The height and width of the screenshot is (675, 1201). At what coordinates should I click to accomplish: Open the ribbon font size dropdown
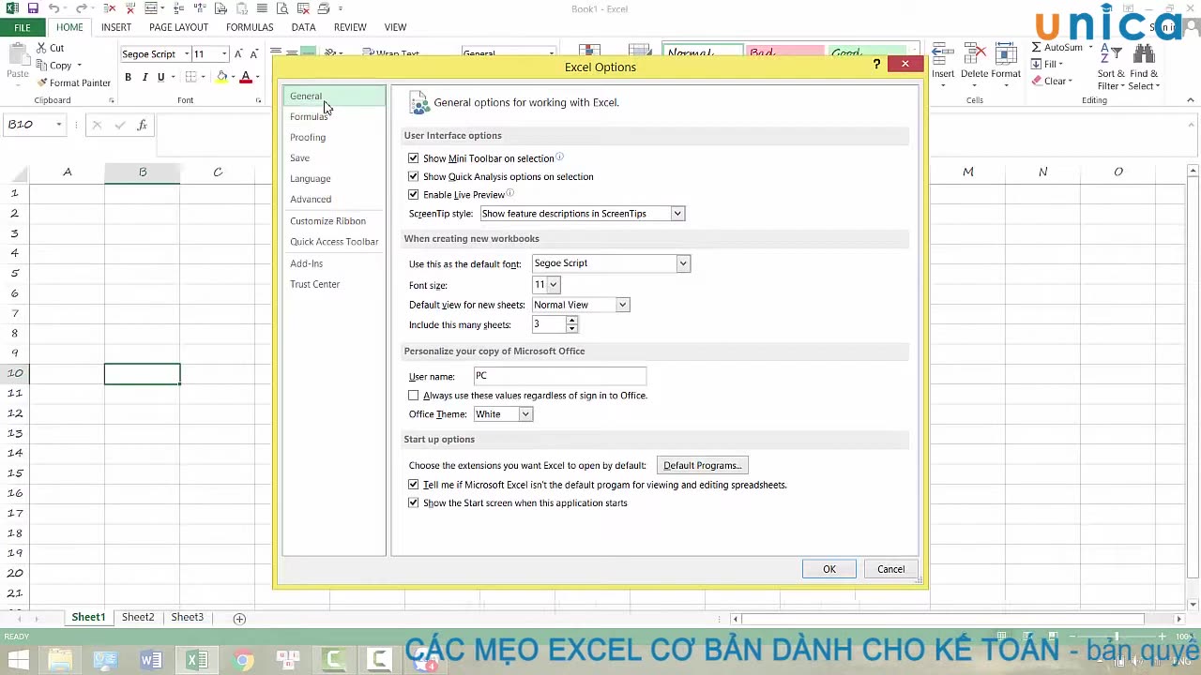click(x=224, y=53)
